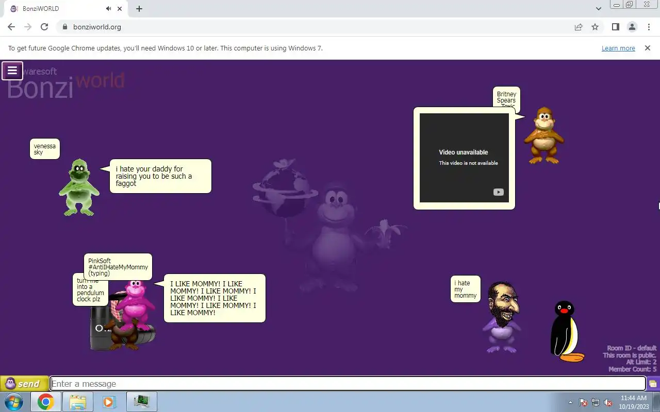Click the Chrome taskbar icon
The width and height of the screenshot is (660, 412).
click(x=45, y=402)
